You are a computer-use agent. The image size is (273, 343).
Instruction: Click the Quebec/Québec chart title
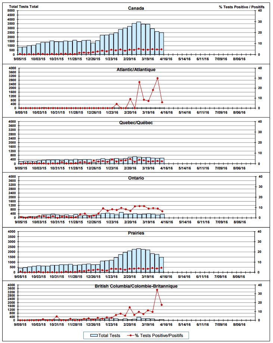point(136,123)
